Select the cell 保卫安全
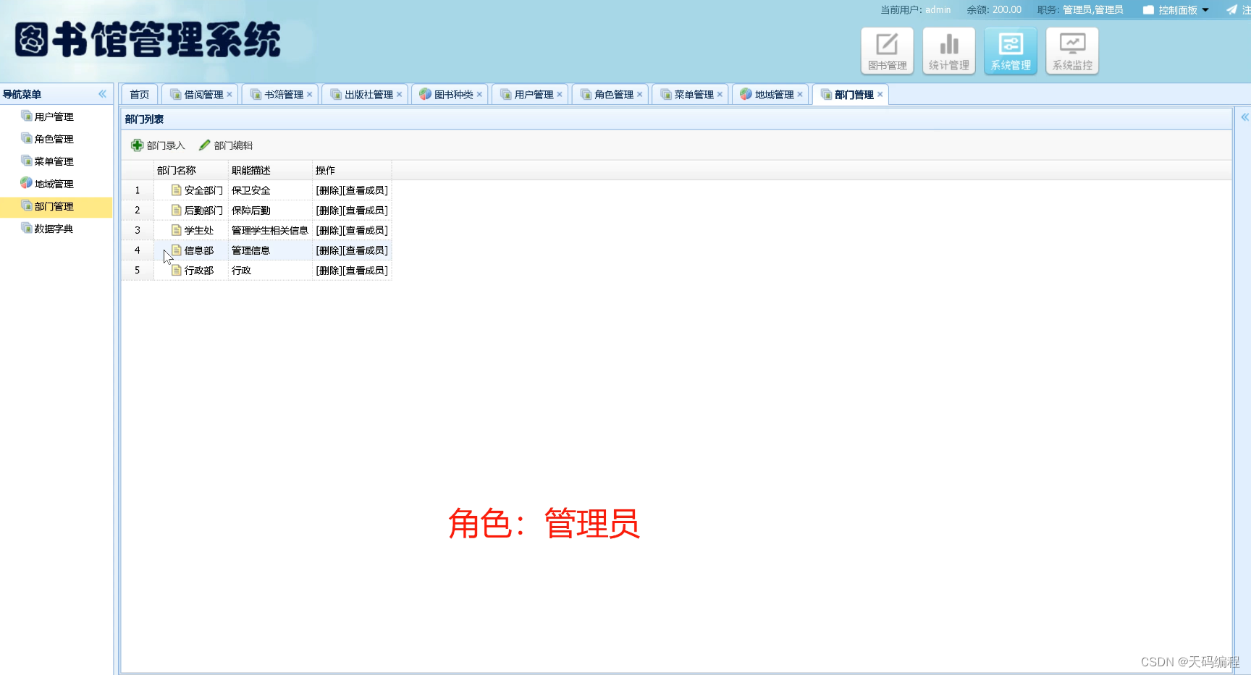The image size is (1251, 675). pyautogui.click(x=270, y=190)
